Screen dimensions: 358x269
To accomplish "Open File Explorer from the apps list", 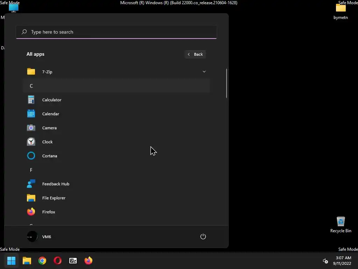I will coord(116,198).
